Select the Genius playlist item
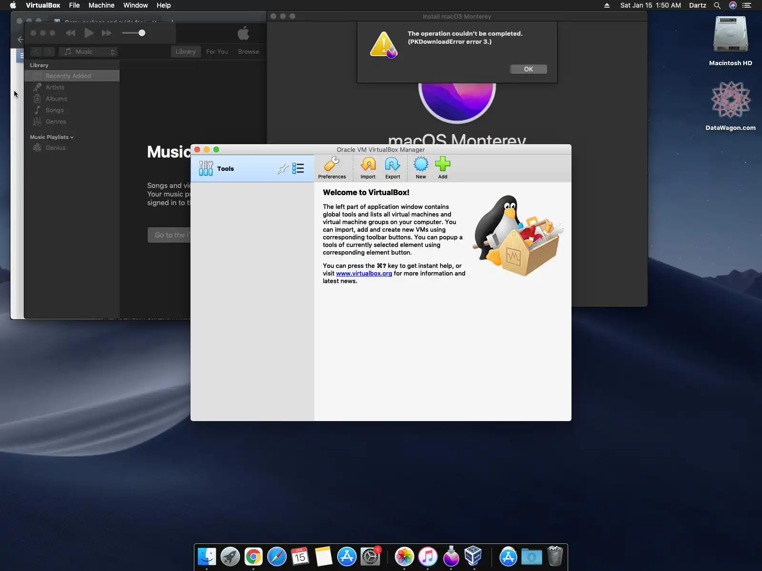Image resolution: width=762 pixels, height=571 pixels. tap(72, 148)
